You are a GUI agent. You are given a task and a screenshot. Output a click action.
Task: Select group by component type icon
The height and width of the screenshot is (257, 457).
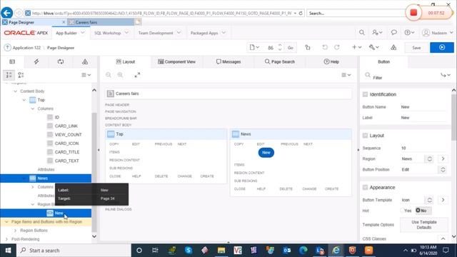(x=21, y=75)
